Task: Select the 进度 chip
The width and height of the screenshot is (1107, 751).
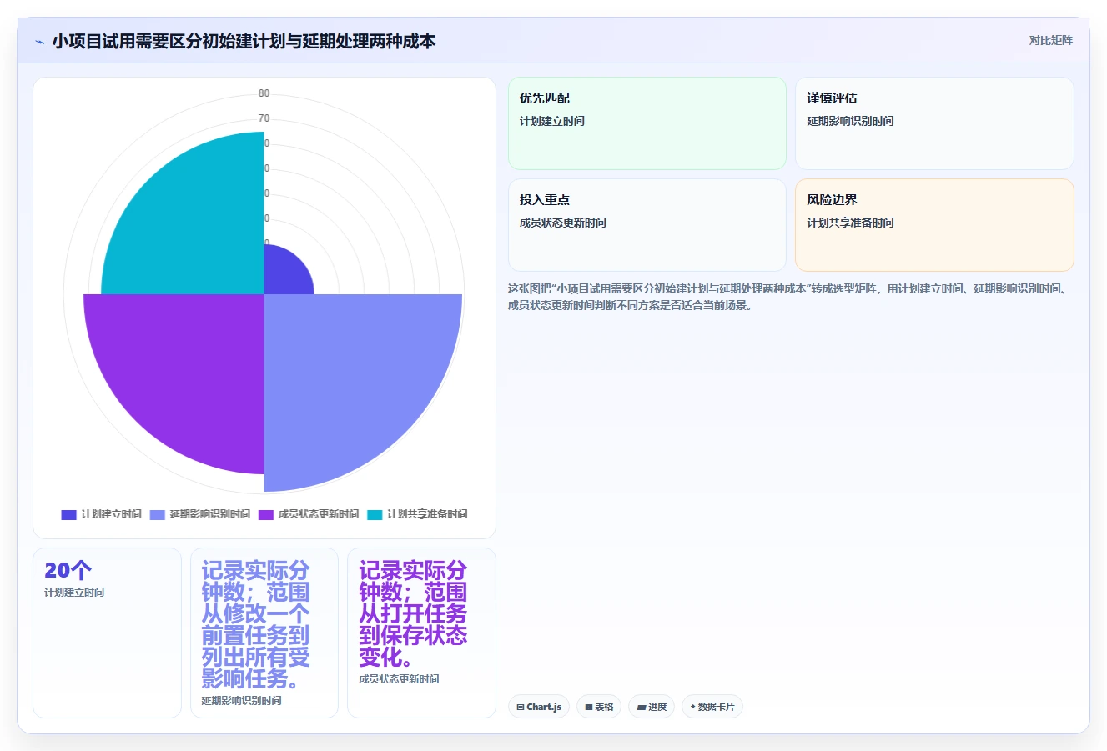Action: tap(652, 707)
